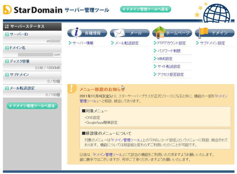Click the green arrow beside アクセス拒否設定
This screenshot has height=174, width=237.
click(x=155, y=74)
